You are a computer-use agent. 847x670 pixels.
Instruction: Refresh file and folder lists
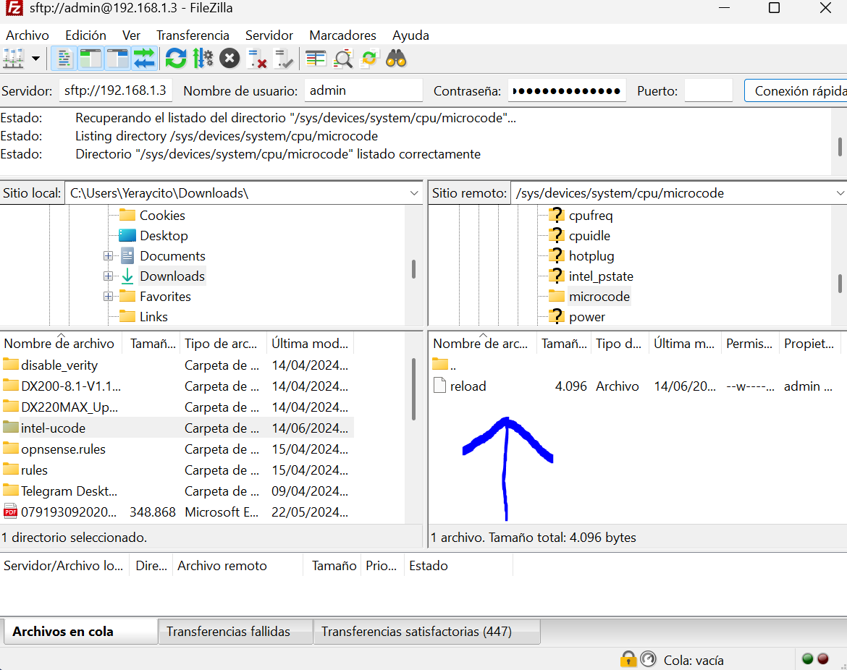point(176,58)
